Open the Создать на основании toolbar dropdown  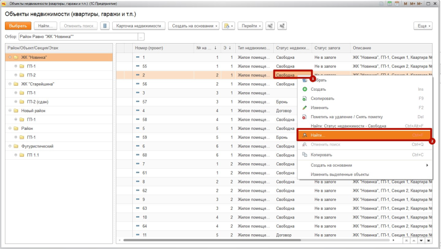[194, 25]
